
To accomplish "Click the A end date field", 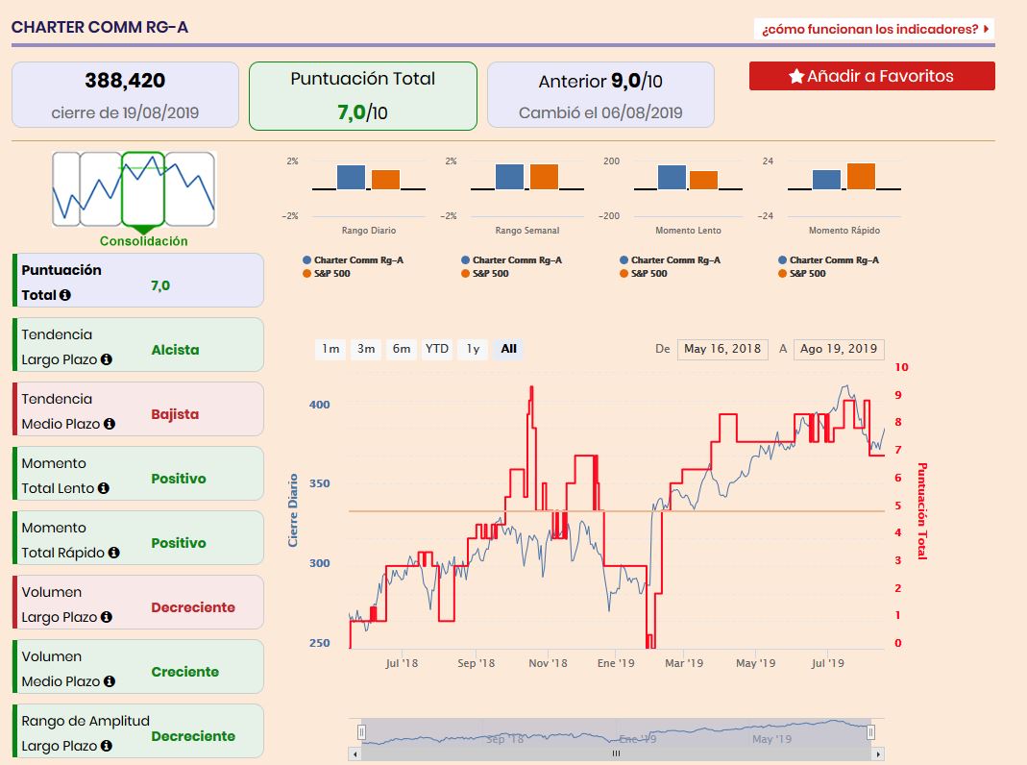I will coord(839,349).
